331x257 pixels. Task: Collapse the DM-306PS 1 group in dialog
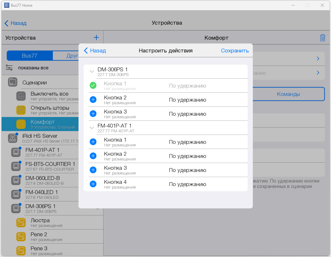point(92,72)
